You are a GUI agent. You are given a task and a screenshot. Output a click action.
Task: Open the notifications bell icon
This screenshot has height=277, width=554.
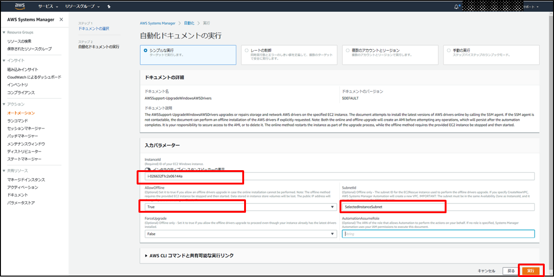(x=457, y=7)
